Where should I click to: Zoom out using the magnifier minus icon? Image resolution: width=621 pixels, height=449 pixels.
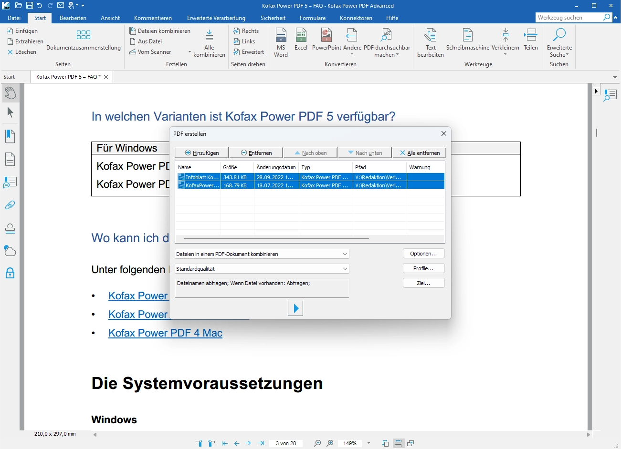pos(317,443)
